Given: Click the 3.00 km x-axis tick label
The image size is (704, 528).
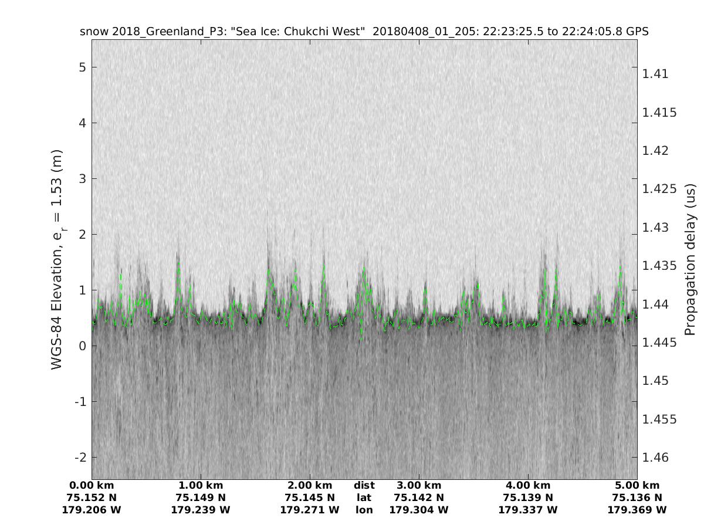Looking at the screenshot, I should tap(419, 485).
